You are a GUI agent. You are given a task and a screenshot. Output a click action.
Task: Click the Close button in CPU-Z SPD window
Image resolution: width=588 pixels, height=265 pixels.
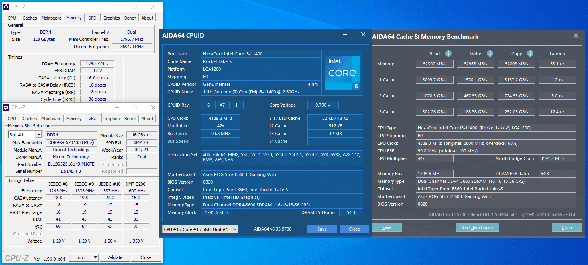point(146,257)
